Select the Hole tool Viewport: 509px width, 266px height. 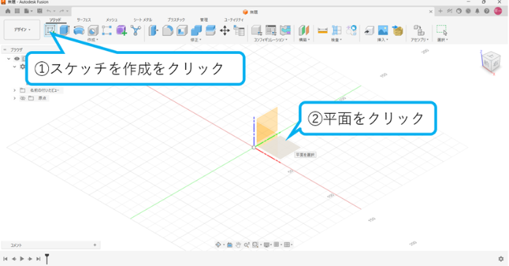tap(93, 31)
